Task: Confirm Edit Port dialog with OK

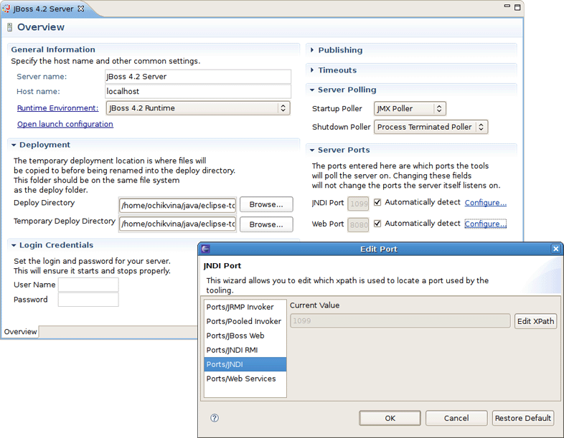Action: pyautogui.click(x=390, y=418)
